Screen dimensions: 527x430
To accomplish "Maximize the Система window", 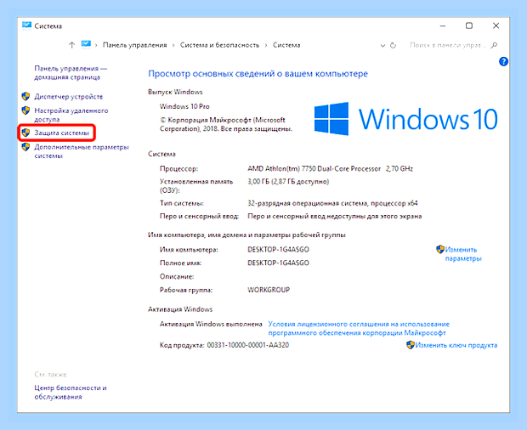I will click(469, 25).
